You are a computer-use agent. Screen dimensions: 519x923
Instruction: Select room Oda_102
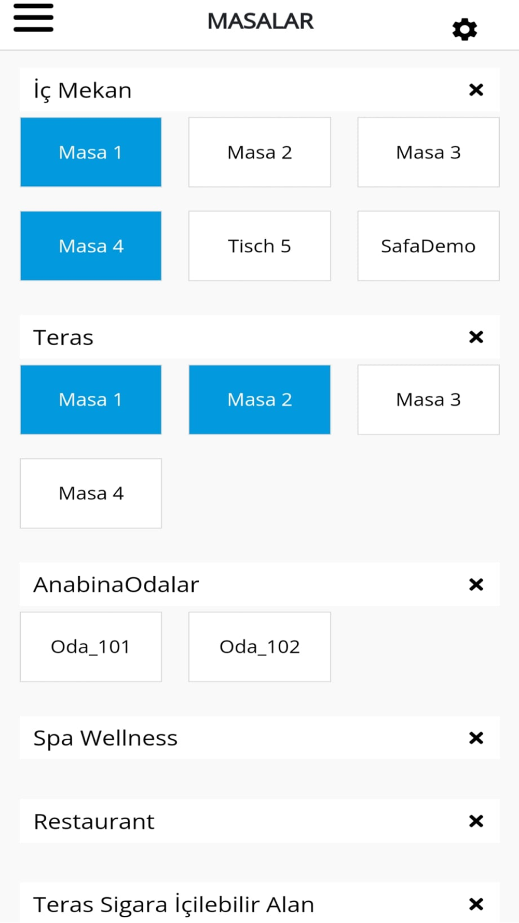pos(259,646)
